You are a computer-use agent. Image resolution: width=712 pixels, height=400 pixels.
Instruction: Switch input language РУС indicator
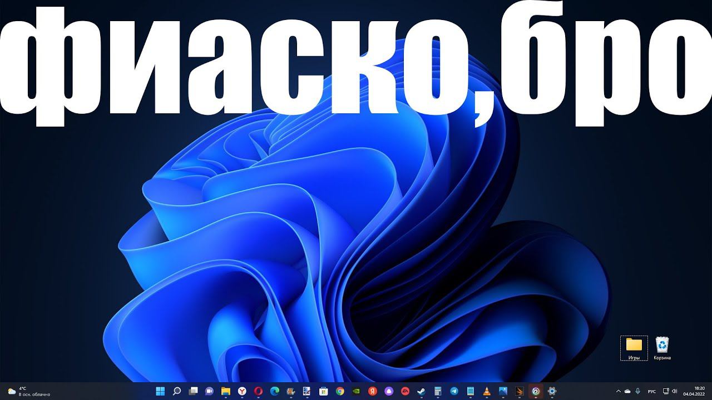652,391
